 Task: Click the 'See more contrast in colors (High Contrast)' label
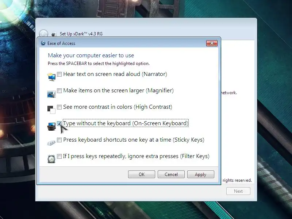point(118,107)
